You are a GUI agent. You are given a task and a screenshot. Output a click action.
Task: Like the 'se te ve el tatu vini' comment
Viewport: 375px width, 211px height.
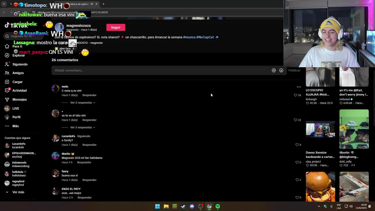click(295, 120)
